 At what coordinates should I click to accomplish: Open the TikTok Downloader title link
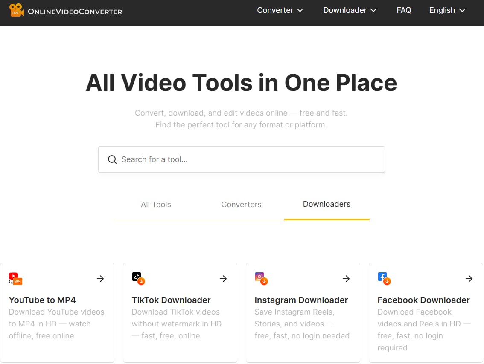[x=171, y=300]
